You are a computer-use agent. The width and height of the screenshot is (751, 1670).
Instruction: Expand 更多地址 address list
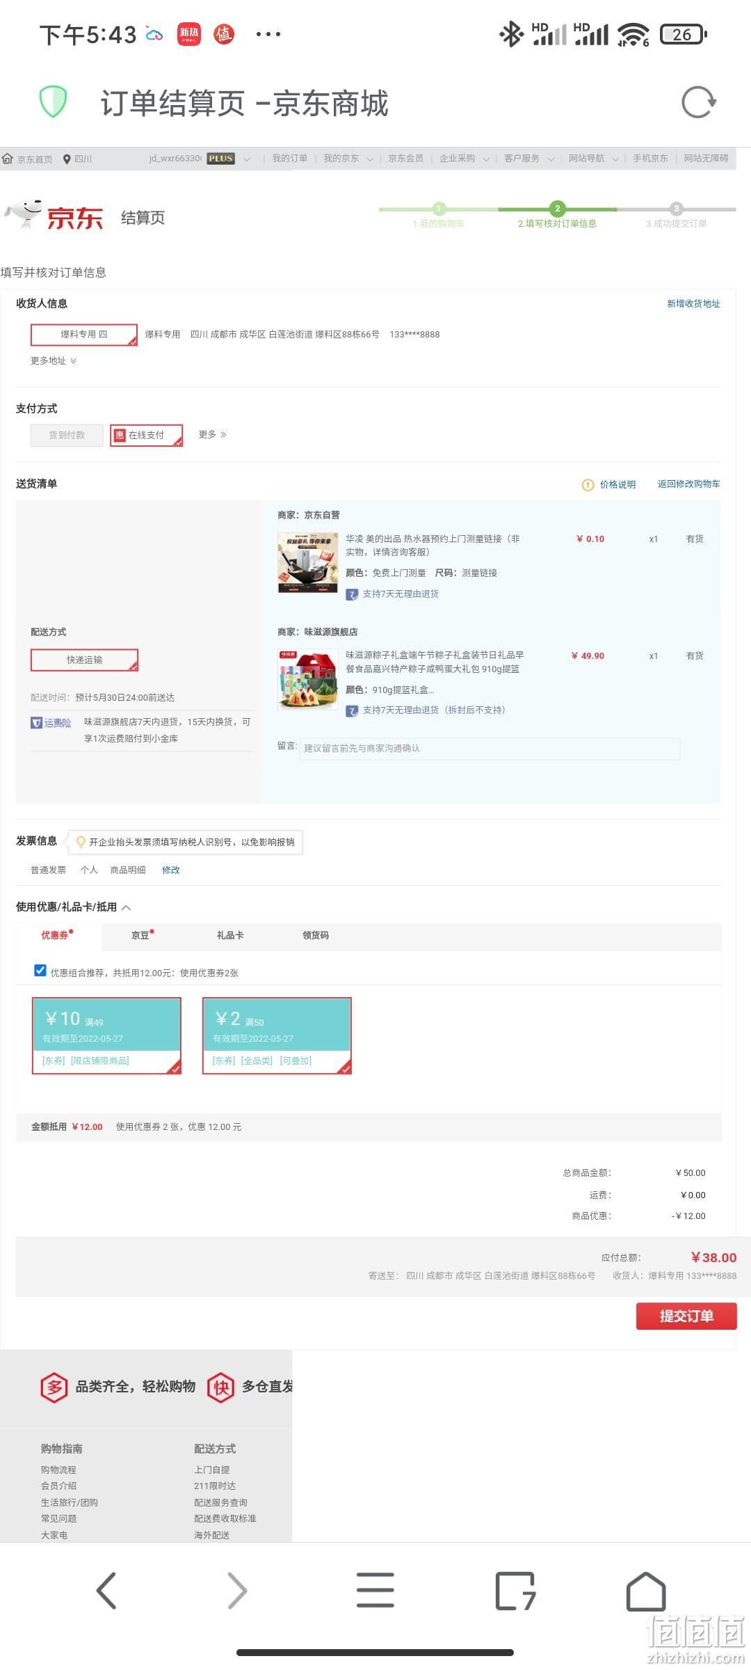click(54, 361)
